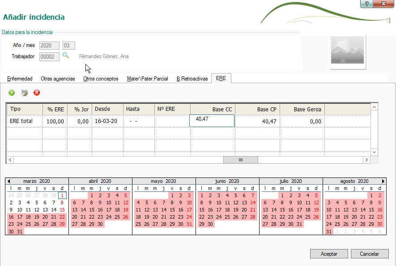Select March 31 in the calendar
The width and height of the screenshot is (396, 266).
click(x=20, y=232)
